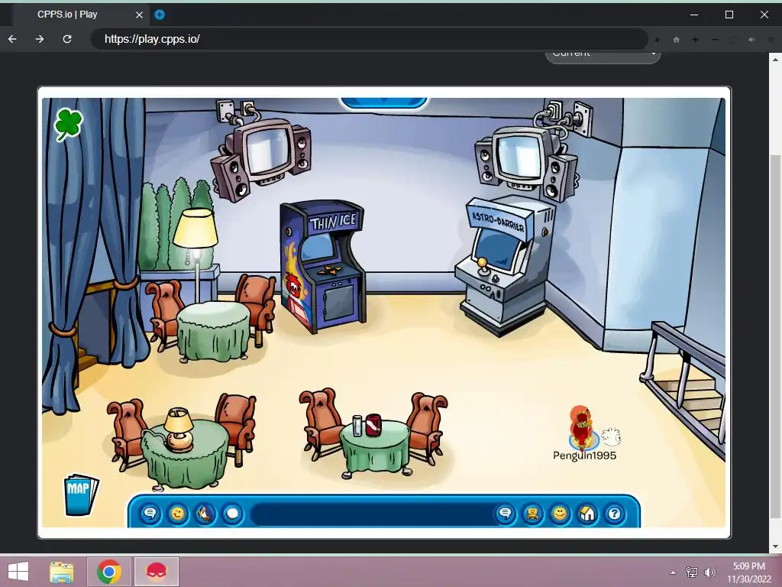Click the white puffle beside Penguin1995

[611, 436]
